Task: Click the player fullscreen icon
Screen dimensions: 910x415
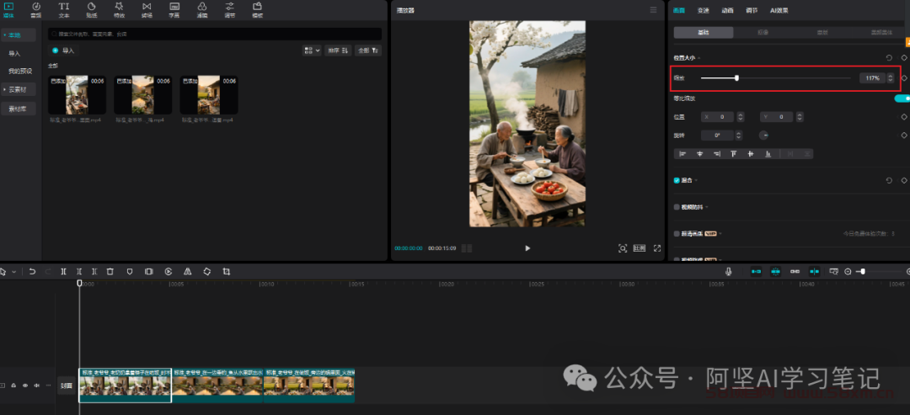Action: click(657, 248)
